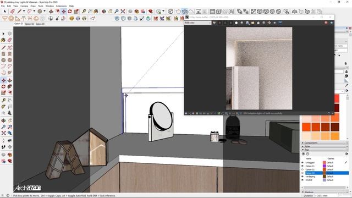Select the bright orange swatch in middle row
352x198 pixels.
click(306, 127)
